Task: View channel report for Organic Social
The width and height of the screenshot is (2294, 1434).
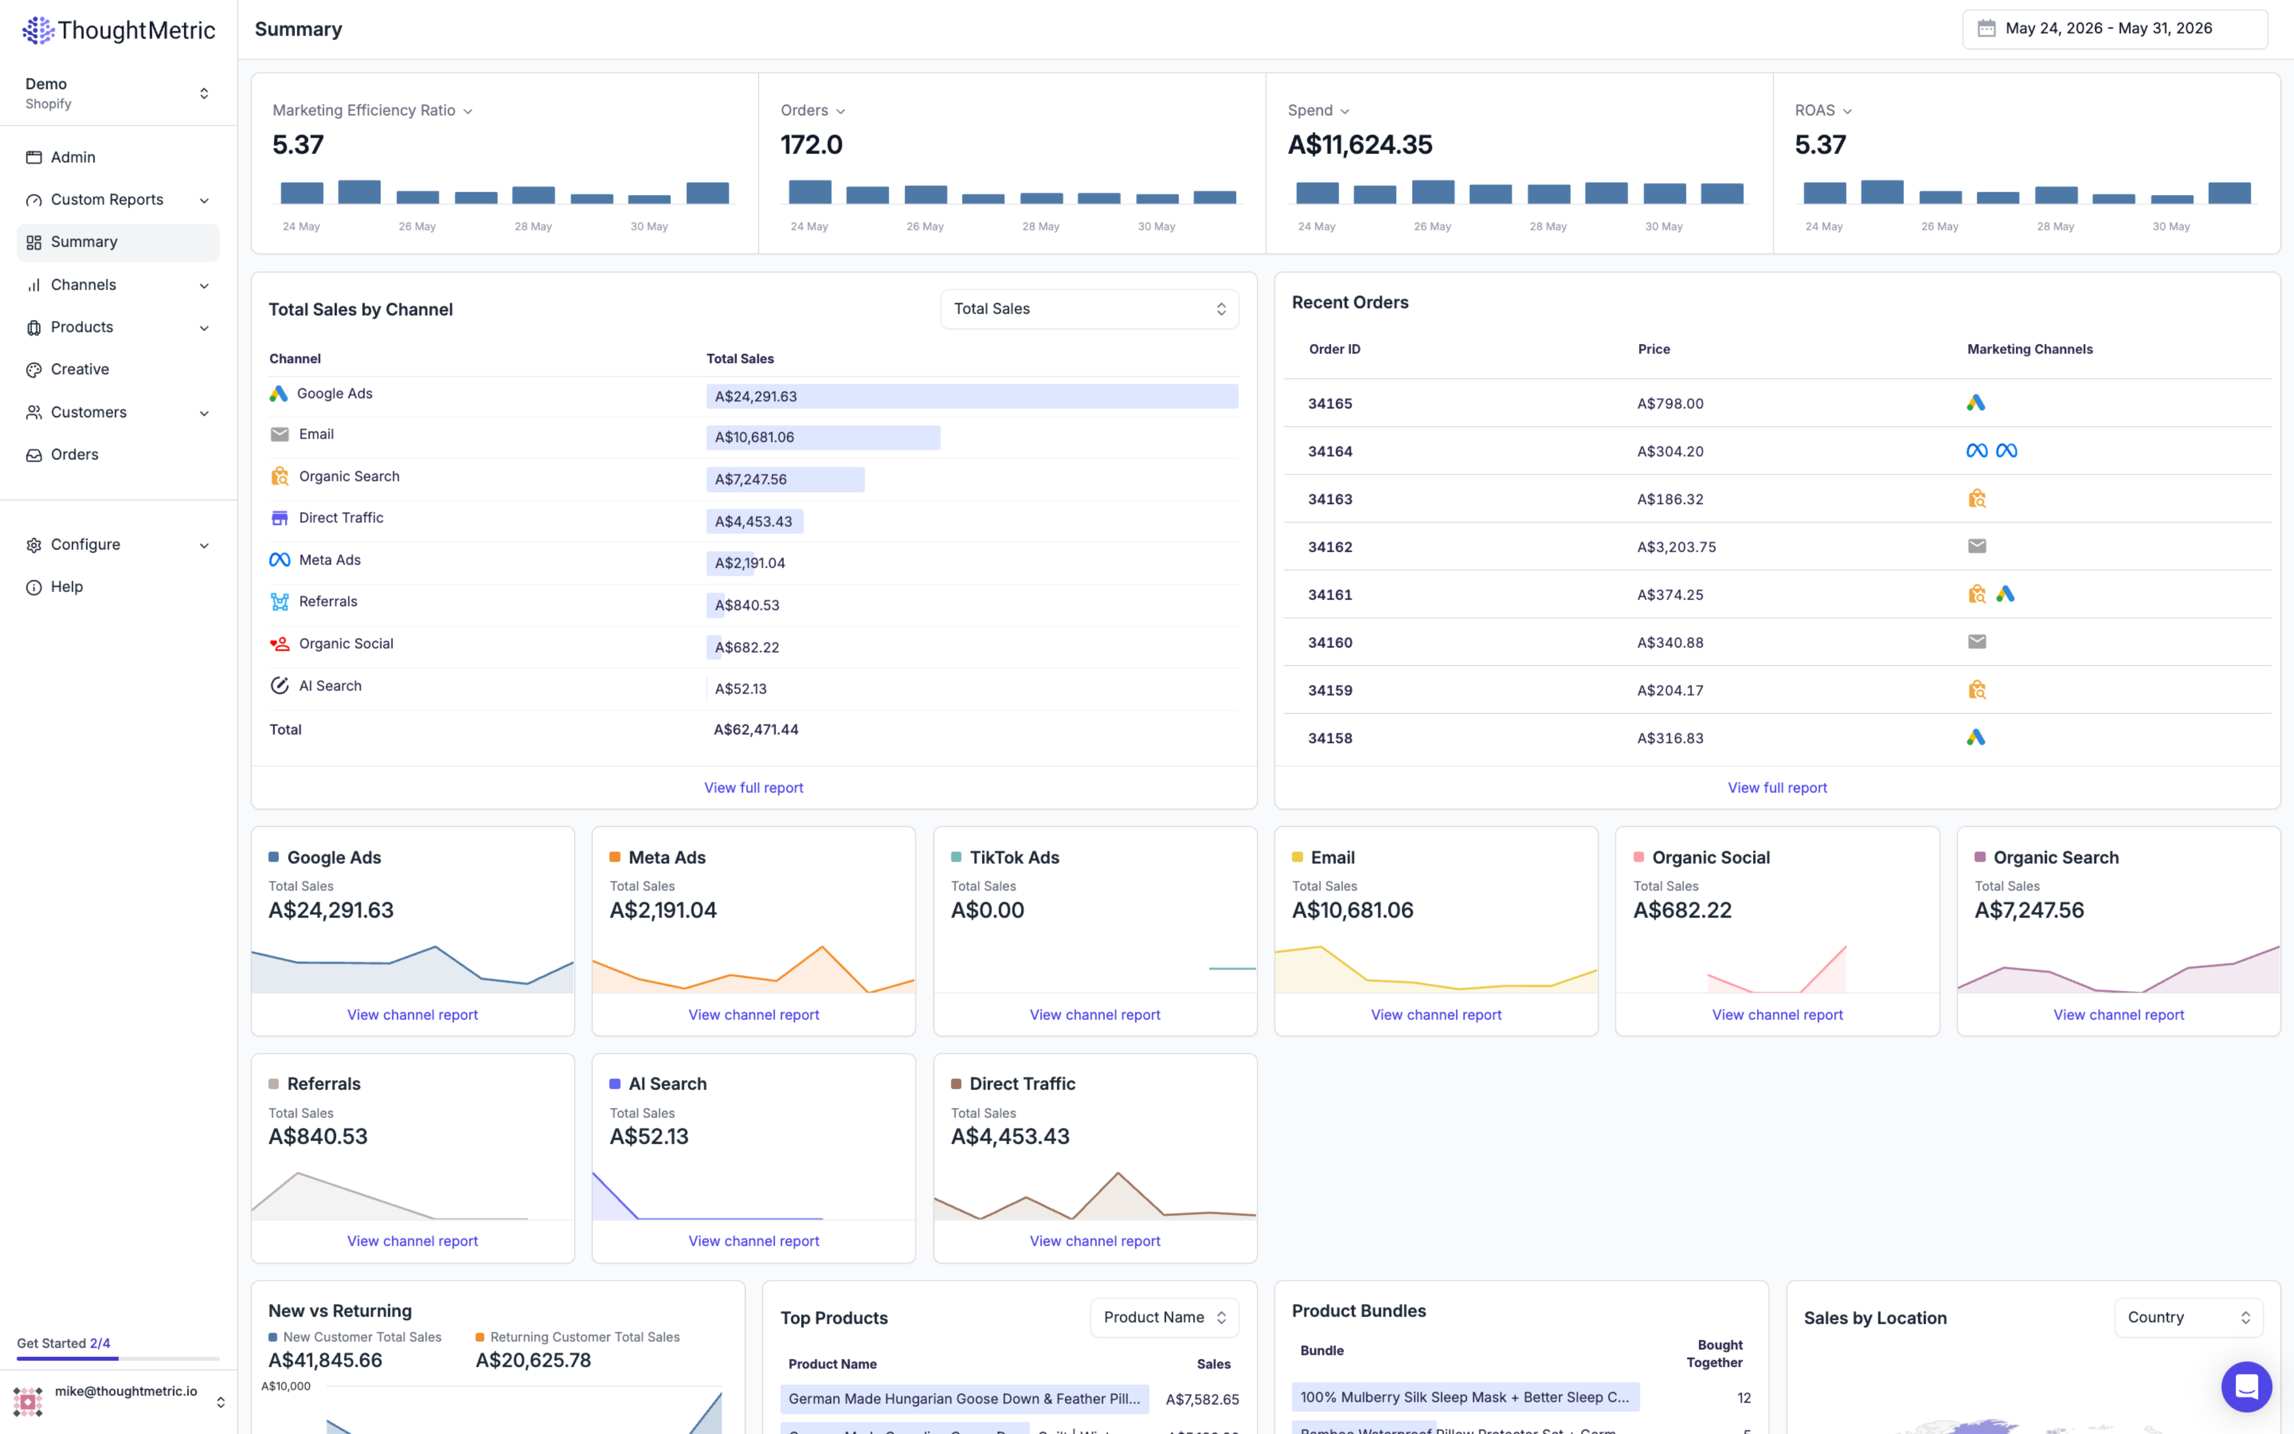Action: click(1778, 1015)
